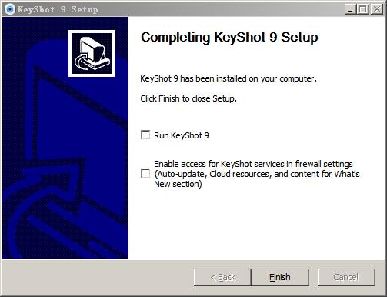The height and width of the screenshot is (297, 387).
Task: Click the KeyShot icon in the title bar
Action: tap(10, 9)
